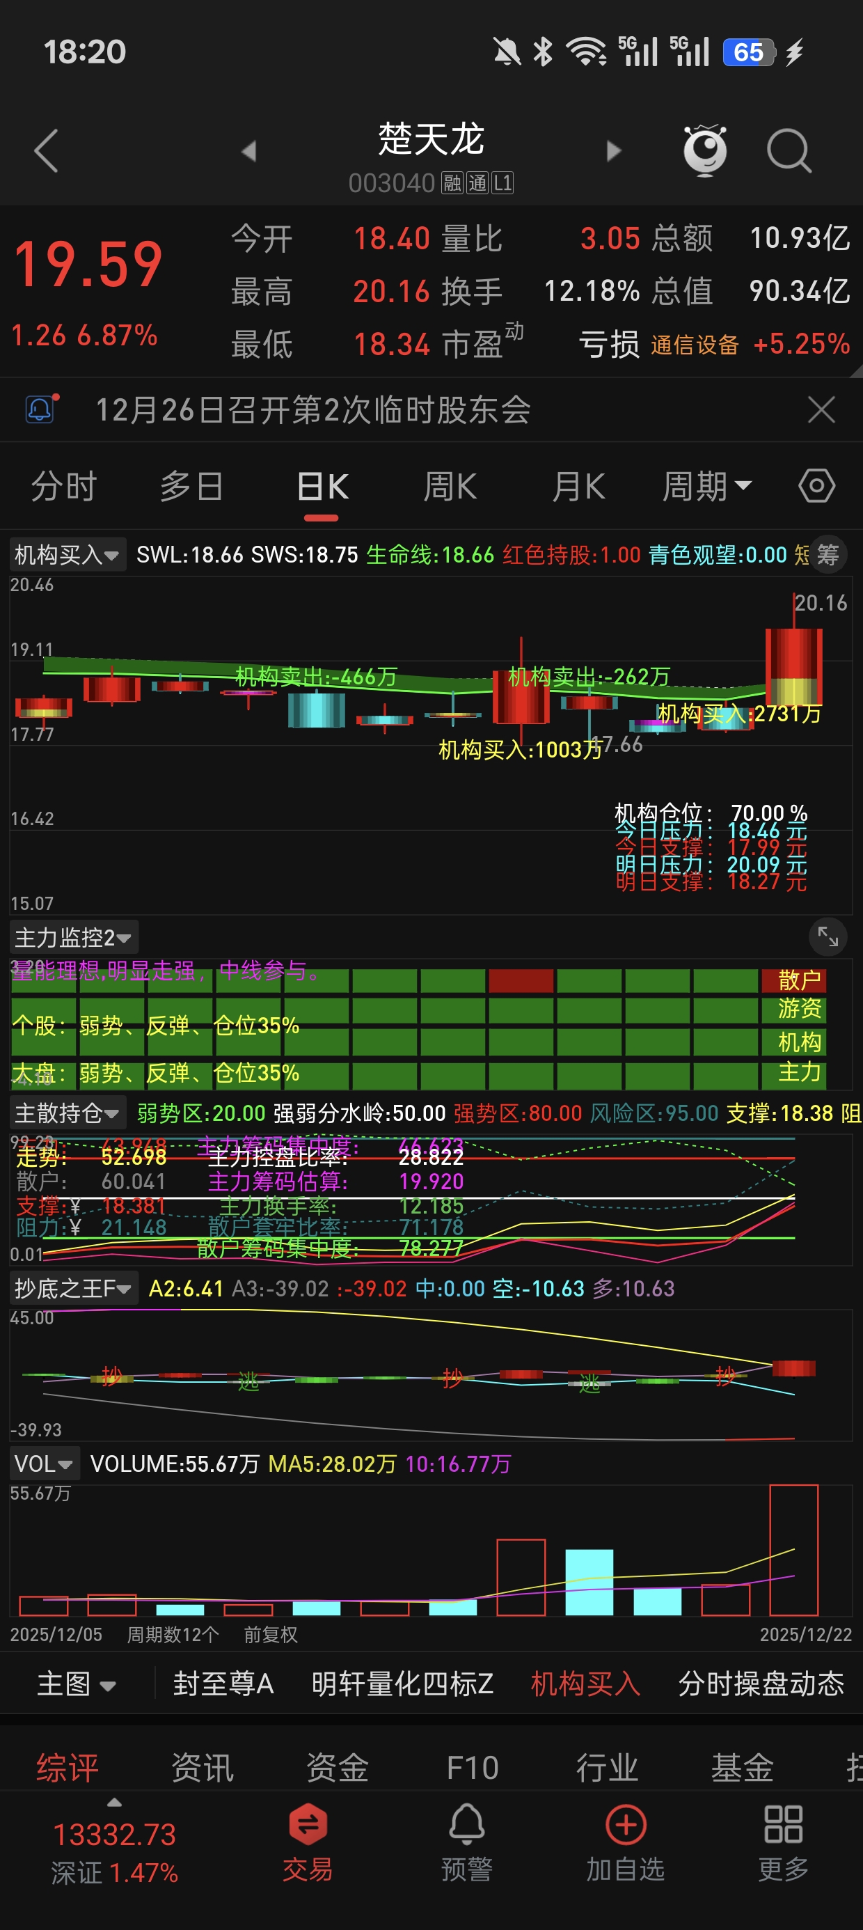Tap the 深证 13332.73 index summary
This screenshot has width=863, height=1930.
[114, 1852]
